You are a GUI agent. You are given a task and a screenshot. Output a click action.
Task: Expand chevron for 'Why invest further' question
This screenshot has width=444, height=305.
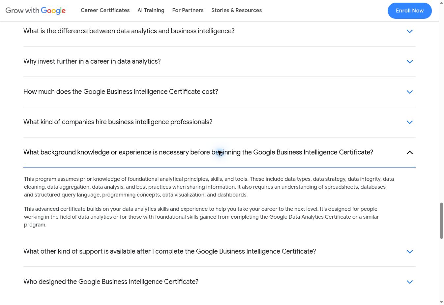pyautogui.click(x=410, y=62)
